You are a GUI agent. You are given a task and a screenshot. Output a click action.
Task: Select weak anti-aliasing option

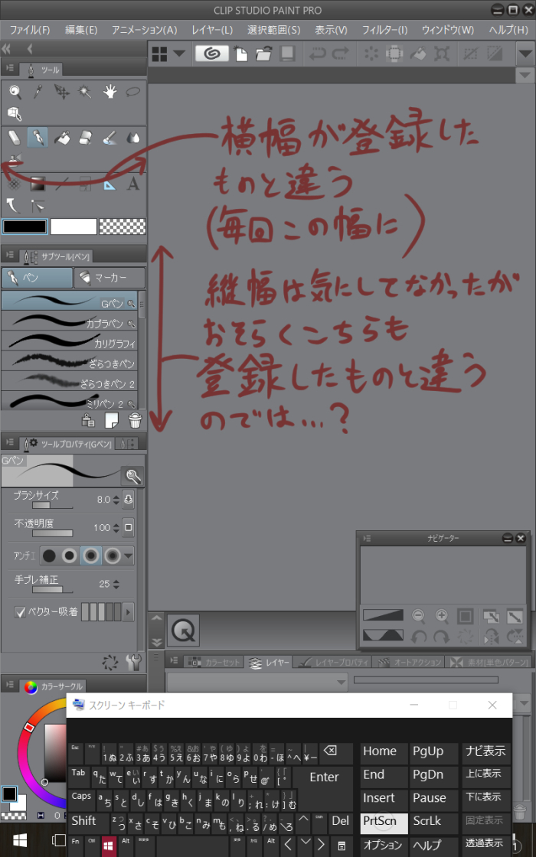[x=70, y=556]
